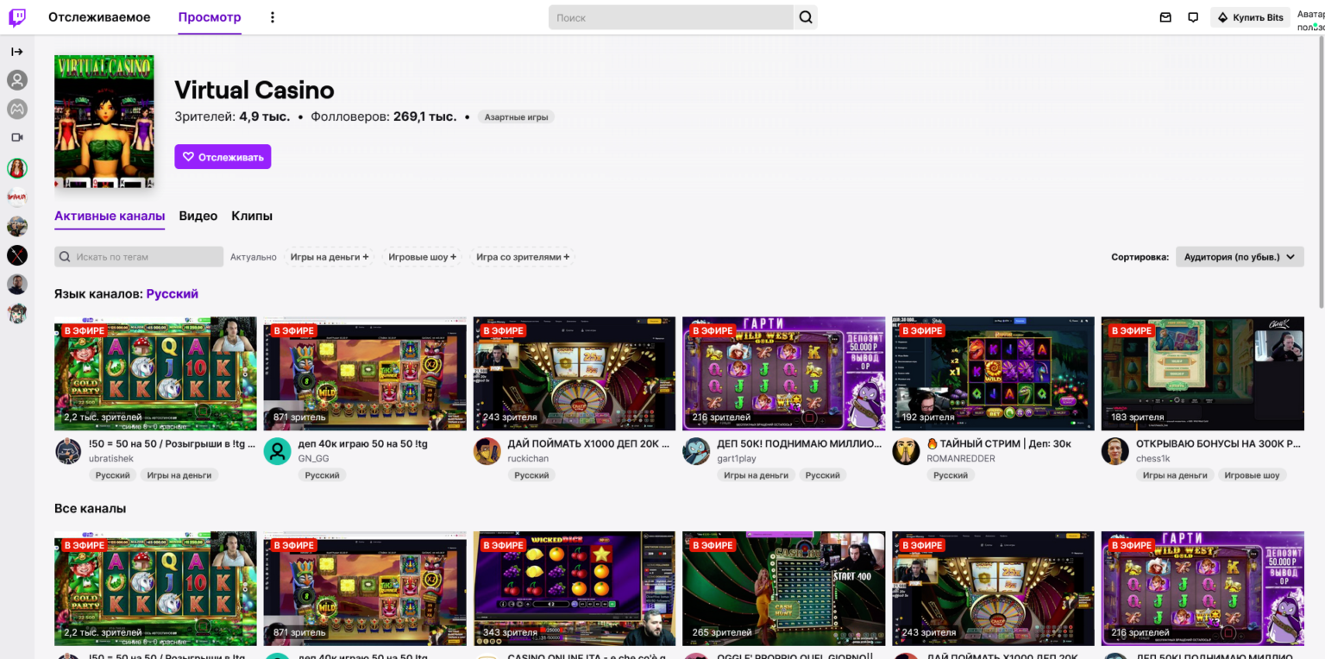Image resolution: width=1325 pixels, height=659 pixels.
Task: Open chess1k stream thumbnail
Action: [1203, 373]
